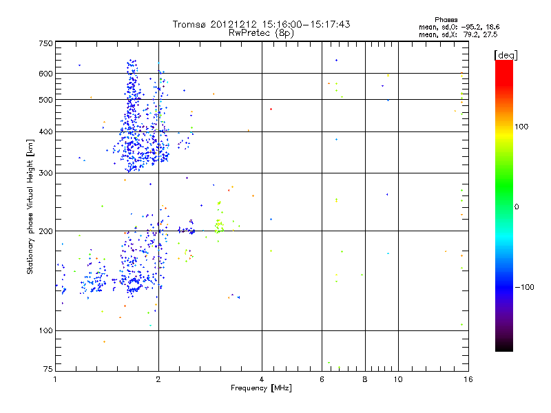Click the x-axis tick label "6"
Viewport: 551px width, 413px height.
coord(322,379)
